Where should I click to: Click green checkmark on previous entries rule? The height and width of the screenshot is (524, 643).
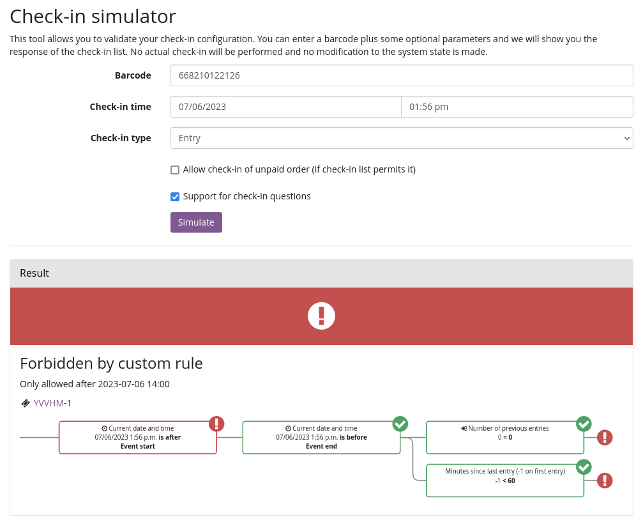pos(584,424)
